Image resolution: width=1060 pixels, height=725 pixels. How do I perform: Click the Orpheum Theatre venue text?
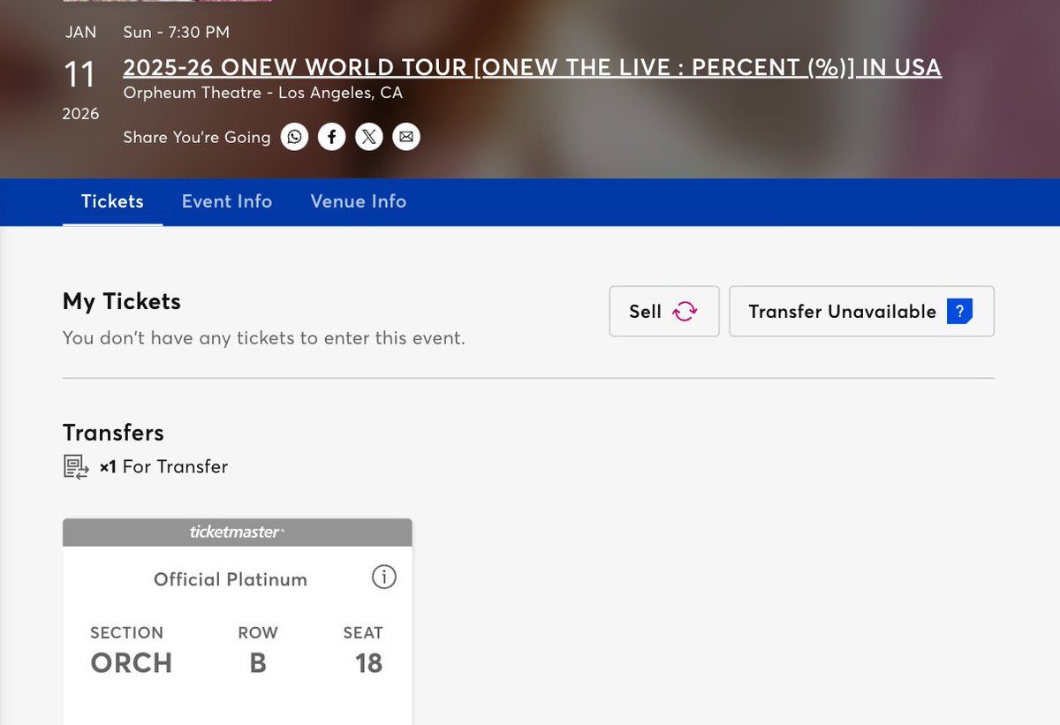click(262, 93)
